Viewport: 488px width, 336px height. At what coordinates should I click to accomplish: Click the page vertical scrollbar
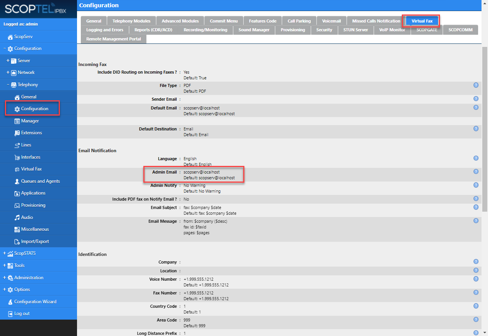click(485, 130)
